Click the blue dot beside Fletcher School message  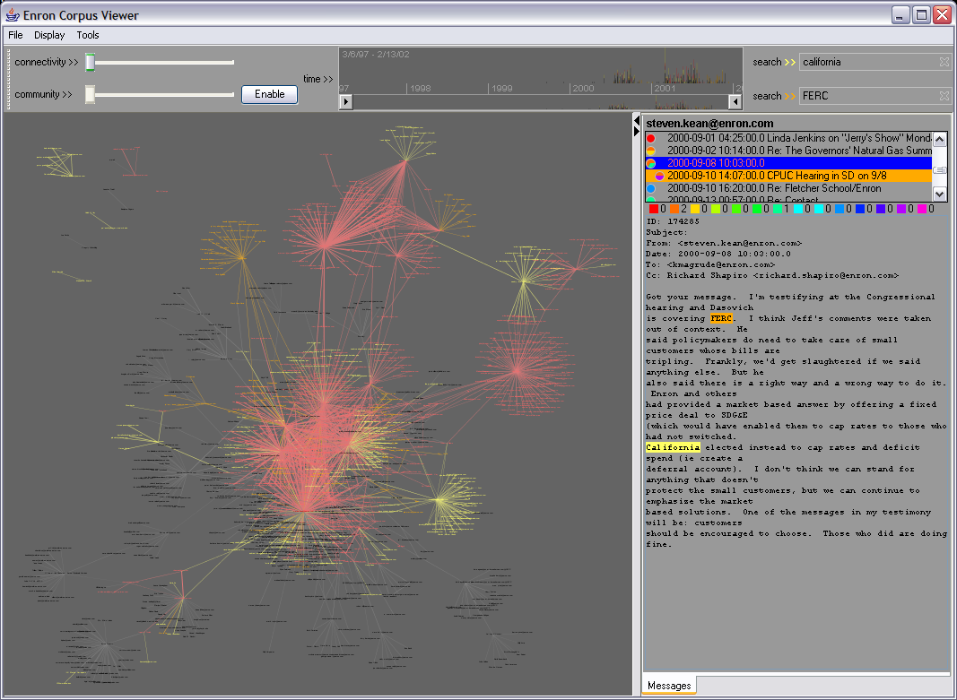pyautogui.click(x=651, y=188)
